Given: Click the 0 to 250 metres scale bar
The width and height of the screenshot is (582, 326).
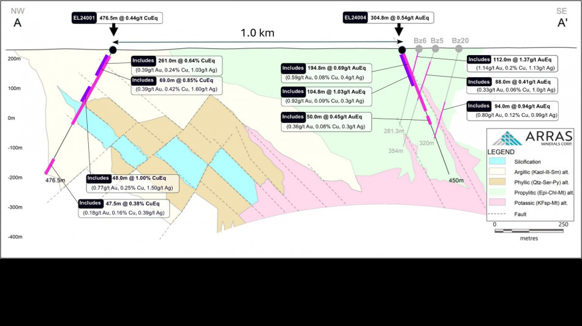Looking at the screenshot, I should (x=528, y=231).
